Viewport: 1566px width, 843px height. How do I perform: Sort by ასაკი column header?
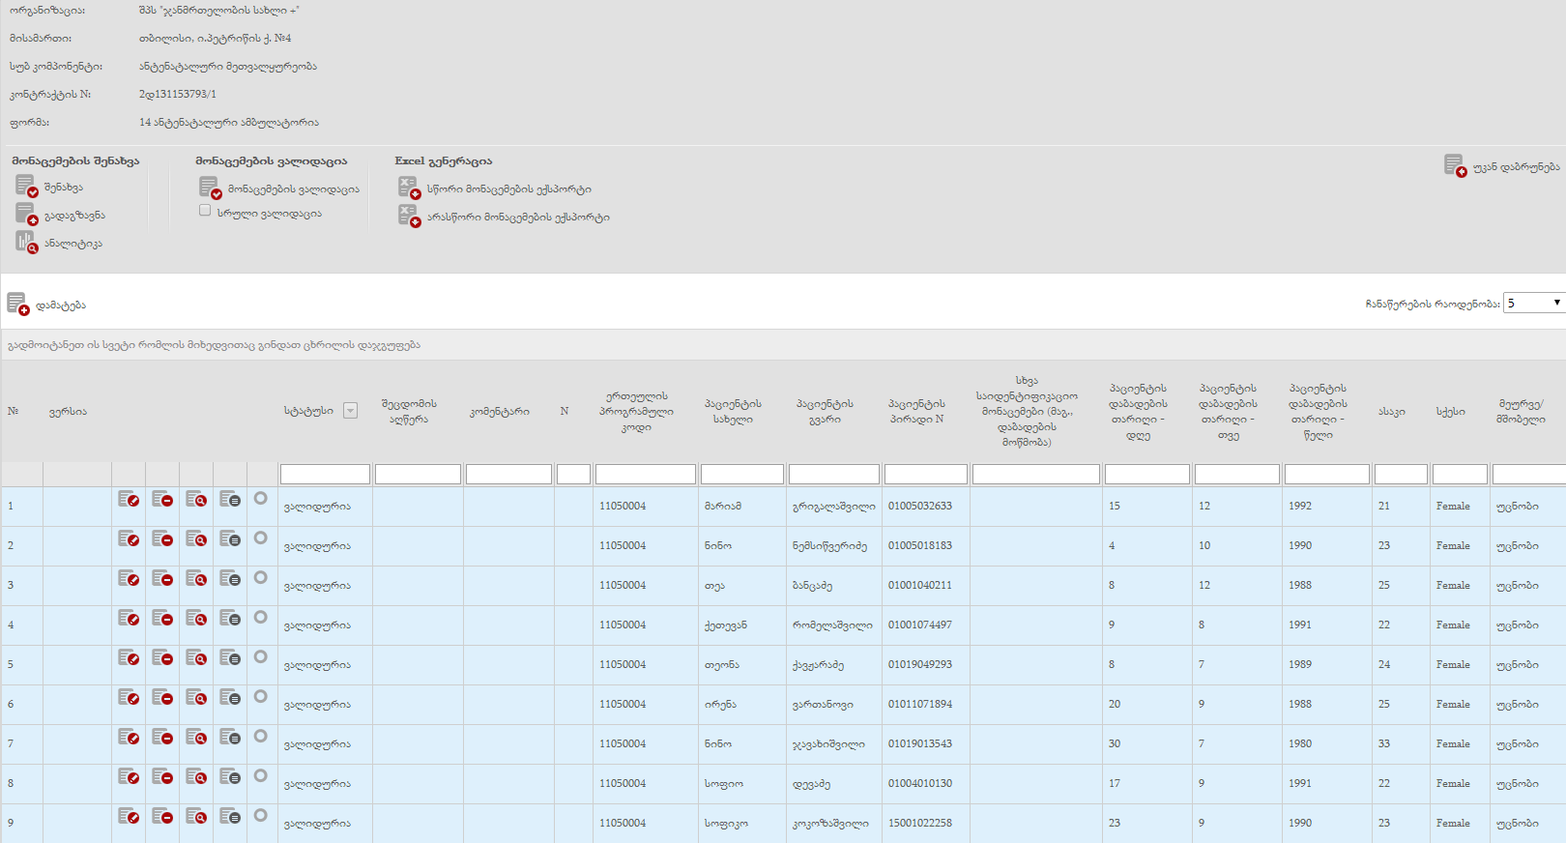tap(1391, 411)
